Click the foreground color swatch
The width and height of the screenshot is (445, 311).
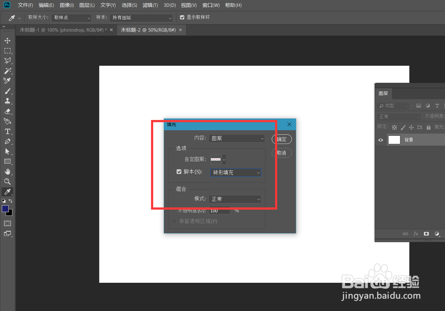point(5,209)
